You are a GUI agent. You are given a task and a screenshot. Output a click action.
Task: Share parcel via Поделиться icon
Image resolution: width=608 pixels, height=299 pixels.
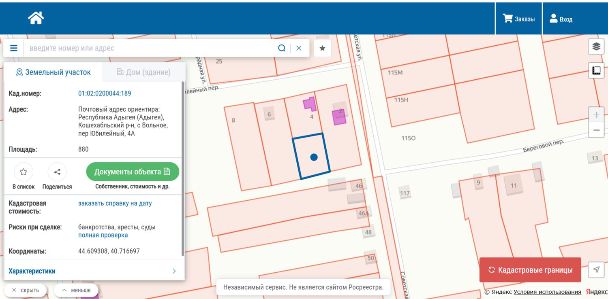pos(57,172)
